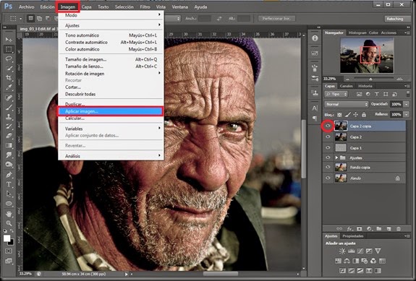This screenshot has height=281, width=416.
Task: Select the Hand tool
Action: 9,214
